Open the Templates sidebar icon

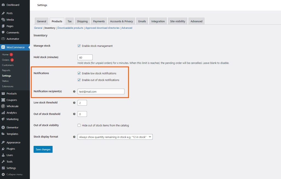point(4,134)
